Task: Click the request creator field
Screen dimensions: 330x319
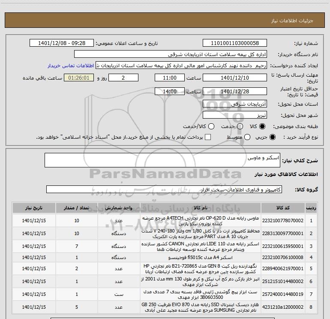Action: (181, 66)
